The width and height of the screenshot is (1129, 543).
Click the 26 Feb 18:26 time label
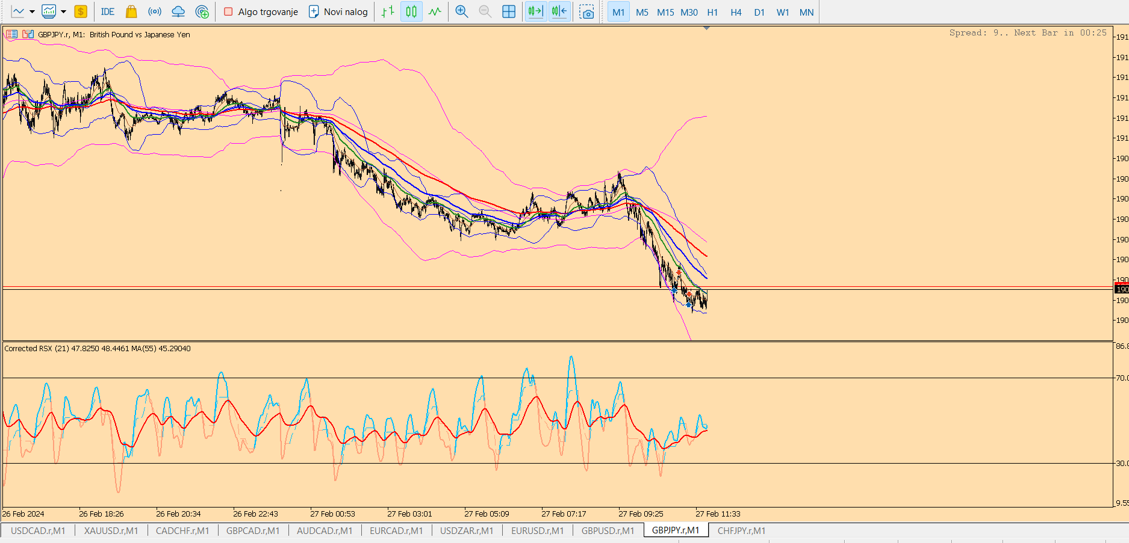pos(101,514)
